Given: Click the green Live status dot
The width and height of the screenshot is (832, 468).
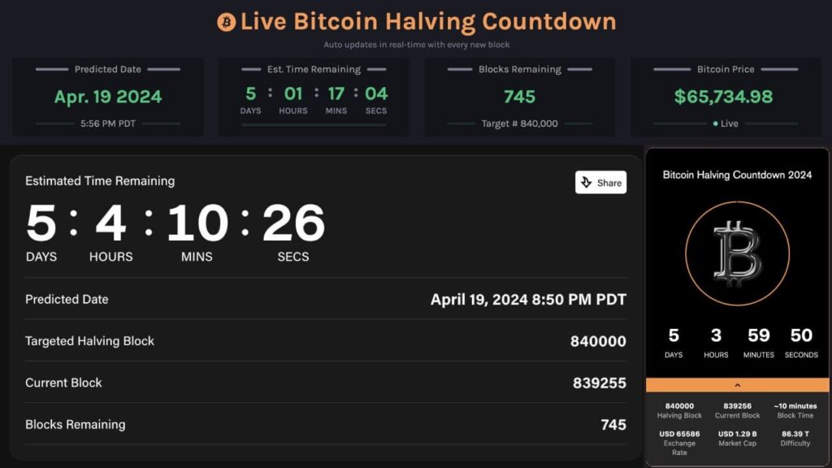Looking at the screenshot, I should tap(713, 123).
